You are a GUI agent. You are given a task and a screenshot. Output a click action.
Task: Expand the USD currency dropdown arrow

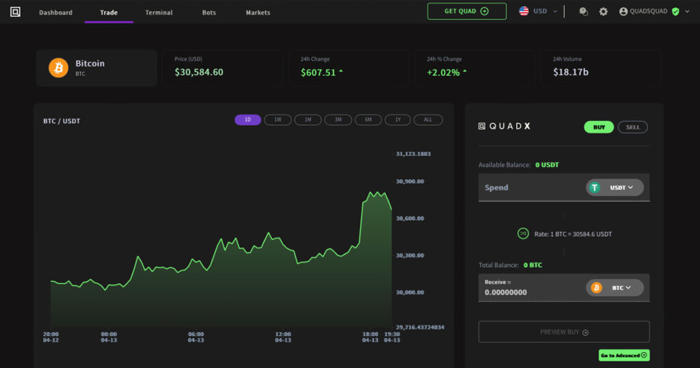[555, 12]
